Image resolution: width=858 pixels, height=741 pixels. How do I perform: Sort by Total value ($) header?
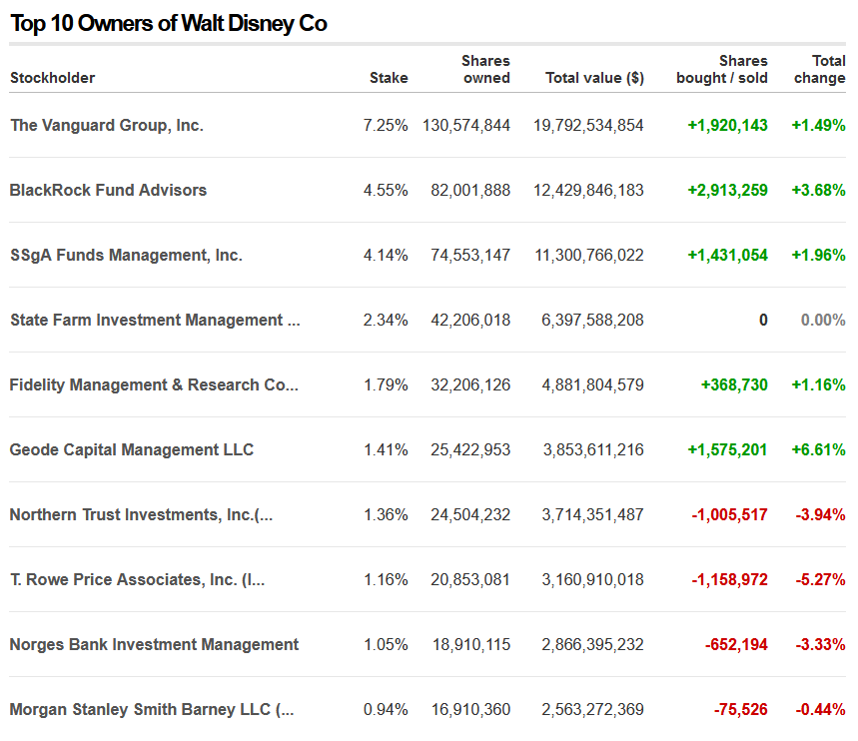(x=594, y=78)
